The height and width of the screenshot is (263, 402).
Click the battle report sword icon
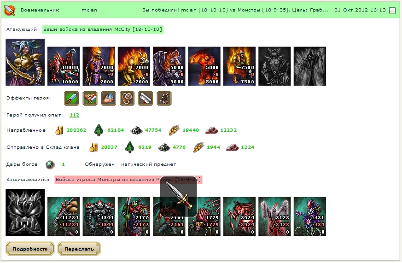pyautogui.click(x=10, y=10)
